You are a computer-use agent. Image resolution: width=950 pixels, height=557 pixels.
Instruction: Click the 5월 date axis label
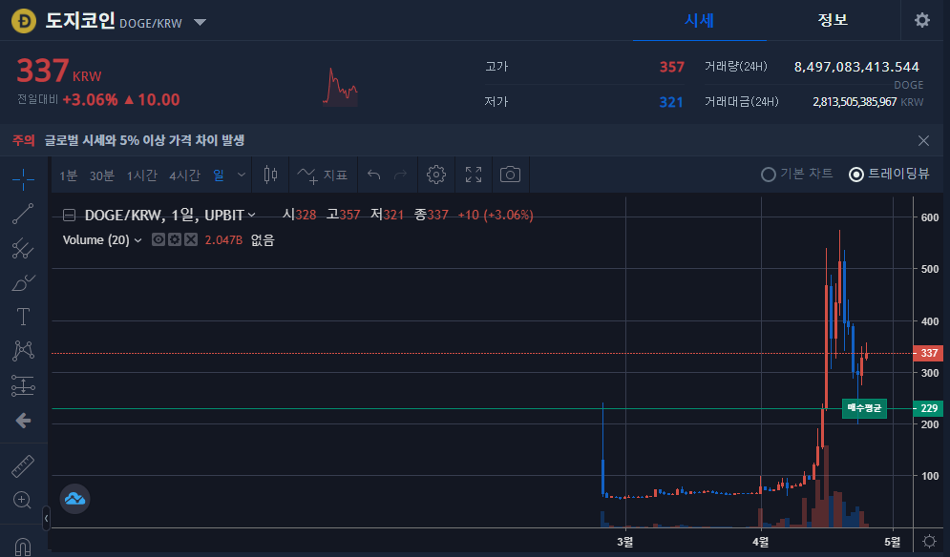click(x=893, y=542)
